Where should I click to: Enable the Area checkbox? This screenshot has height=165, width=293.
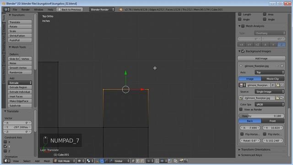point(265,14)
